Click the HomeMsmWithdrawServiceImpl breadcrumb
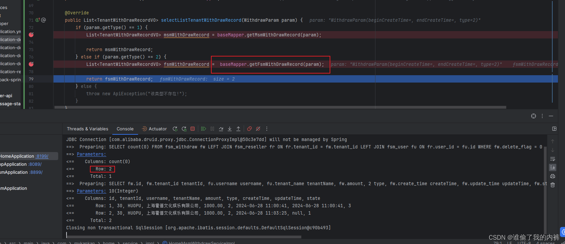Image resolution: width=565 pixels, height=244 pixels. [x=199, y=243]
